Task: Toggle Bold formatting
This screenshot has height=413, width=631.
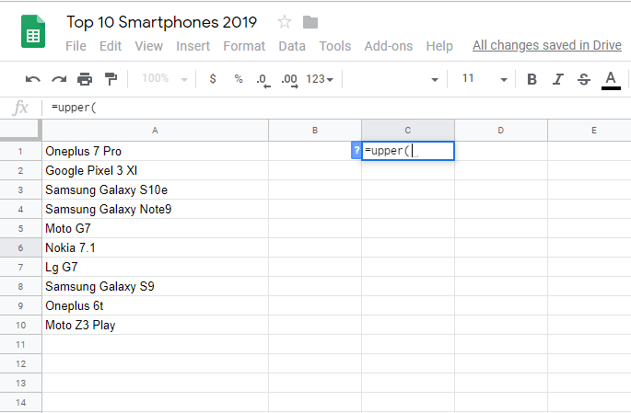Action: (x=532, y=79)
